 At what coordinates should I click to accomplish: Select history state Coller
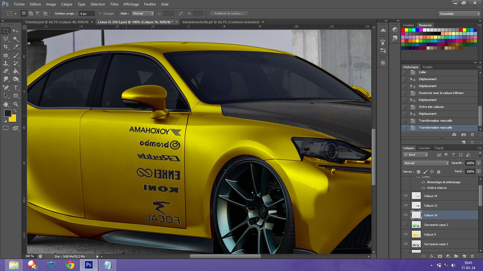[x=440, y=72]
